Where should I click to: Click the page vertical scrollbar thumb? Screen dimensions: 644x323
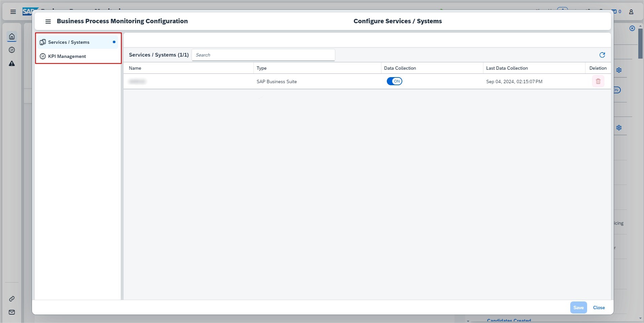pos(640,44)
